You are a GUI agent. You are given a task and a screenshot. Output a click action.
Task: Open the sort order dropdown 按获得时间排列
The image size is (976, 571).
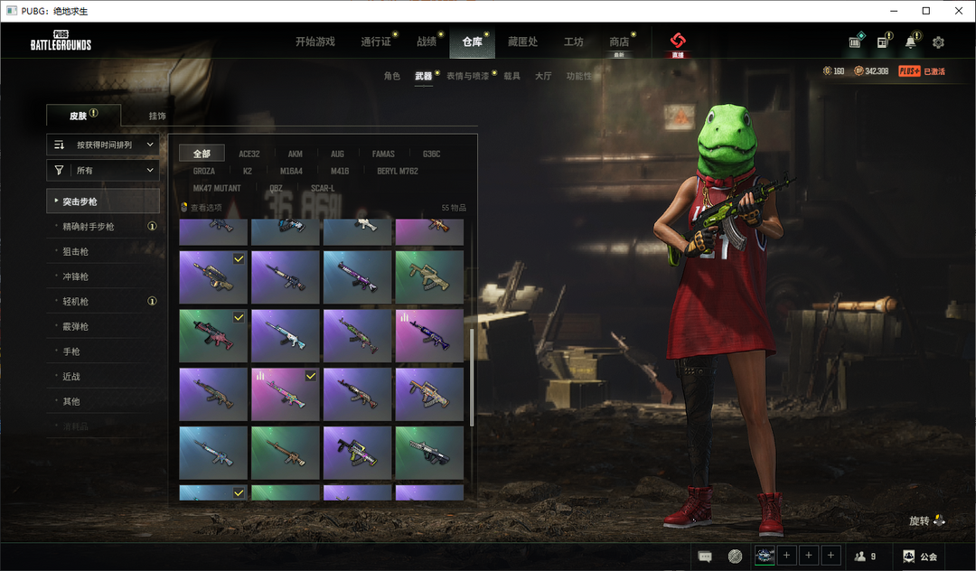103,145
